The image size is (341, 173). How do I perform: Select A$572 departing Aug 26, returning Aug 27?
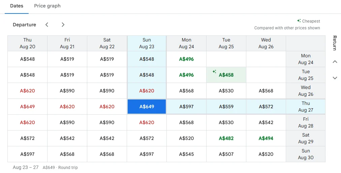click(266, 107)
